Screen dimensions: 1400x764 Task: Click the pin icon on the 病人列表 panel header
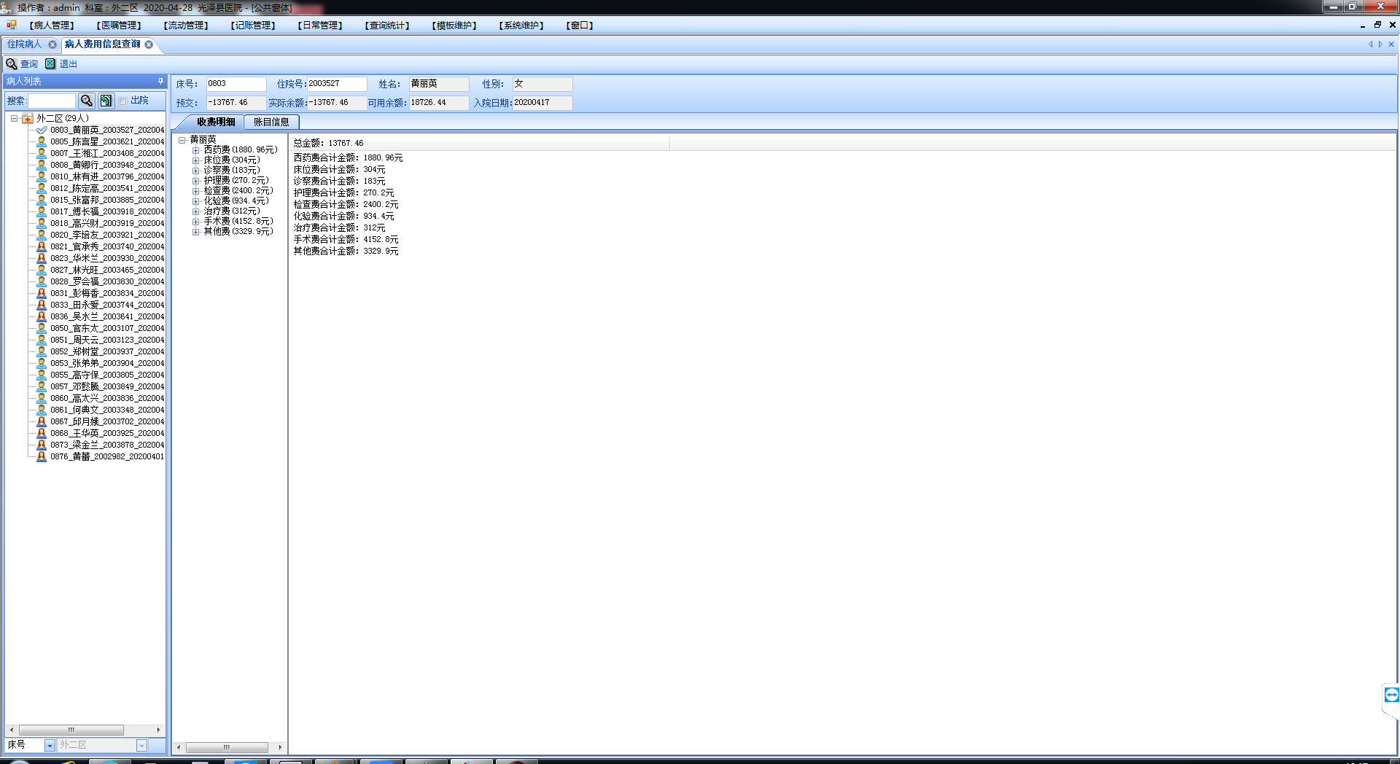tap(160, 81)
